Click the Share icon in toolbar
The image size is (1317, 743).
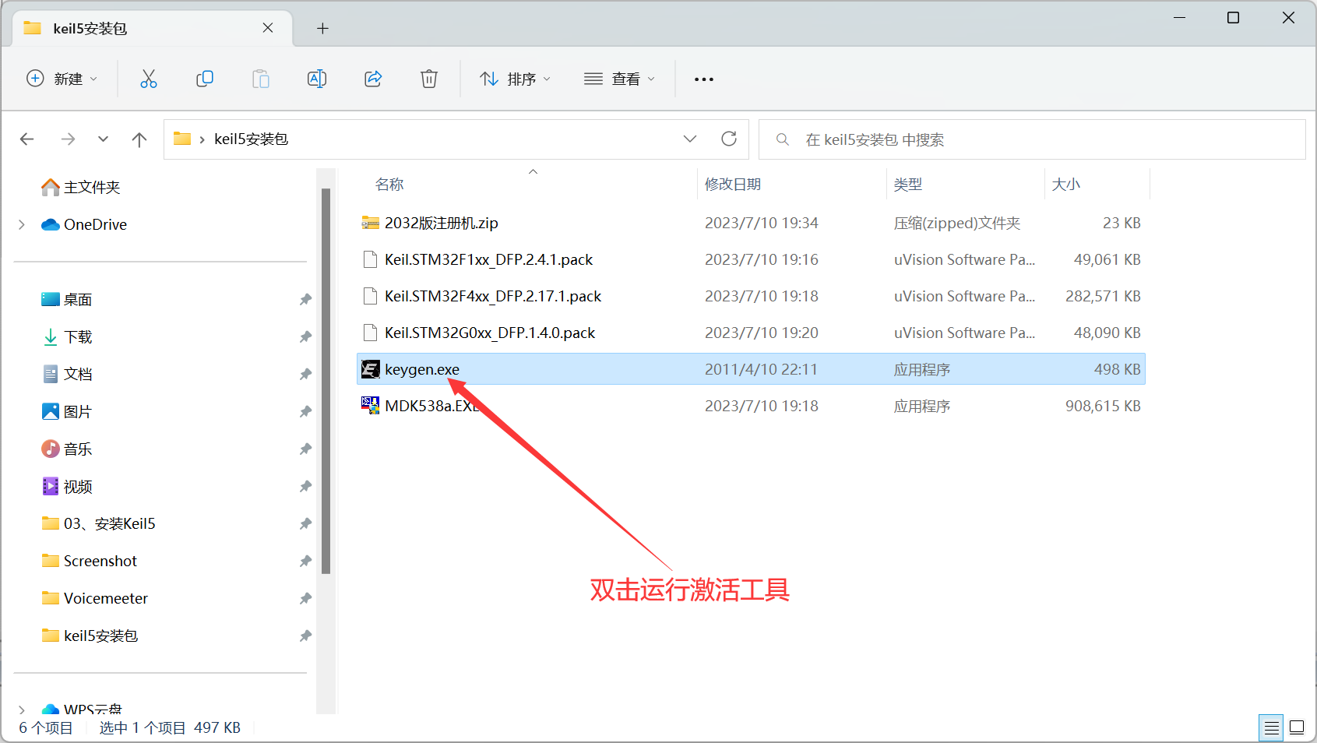373,79
